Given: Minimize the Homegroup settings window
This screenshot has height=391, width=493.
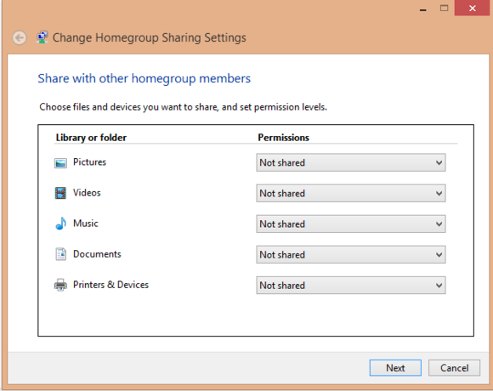Looking at the screenshot, I should (423, 8).
